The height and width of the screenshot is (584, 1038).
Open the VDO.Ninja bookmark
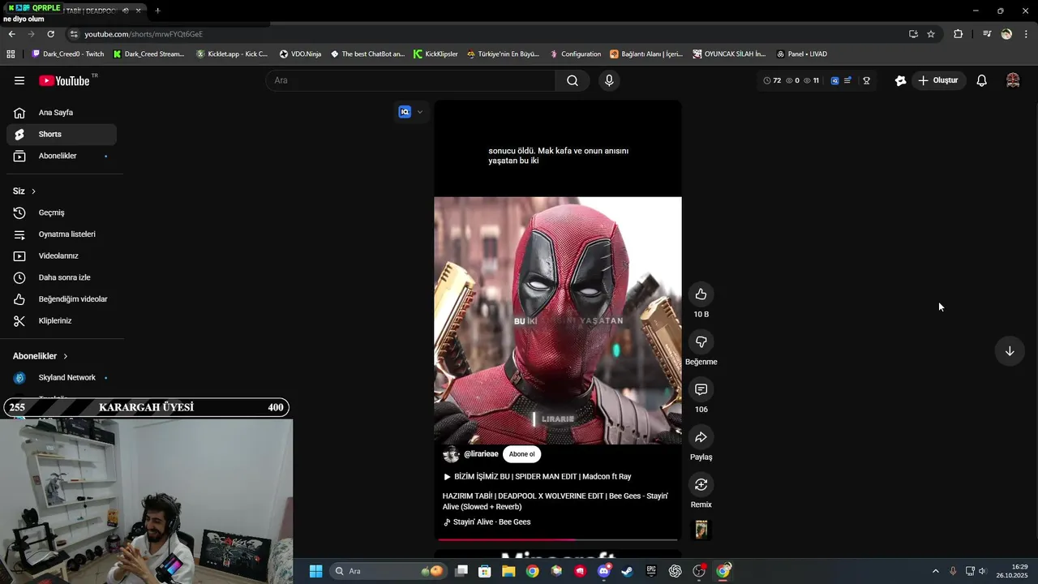click(x=300, y=54)
